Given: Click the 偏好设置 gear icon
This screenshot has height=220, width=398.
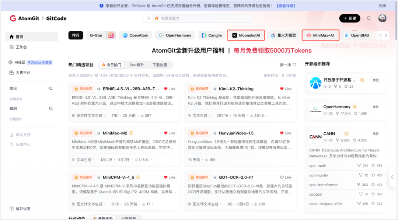Looking at the screenshot, I should pyautogui.click(x=11, y=209).
